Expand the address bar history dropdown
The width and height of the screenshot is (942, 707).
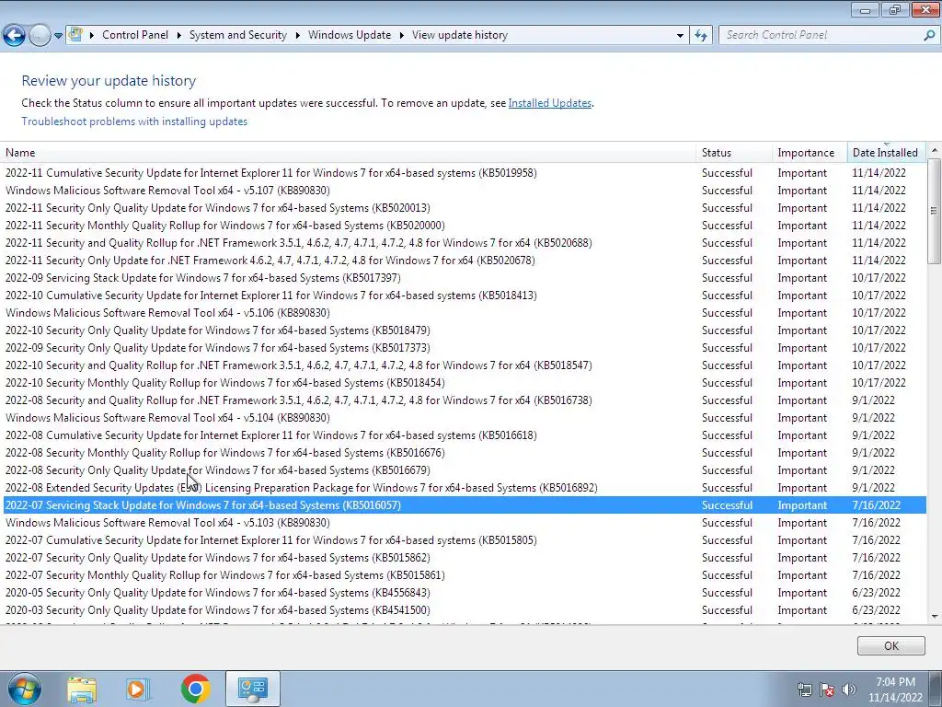pos(680,35)
